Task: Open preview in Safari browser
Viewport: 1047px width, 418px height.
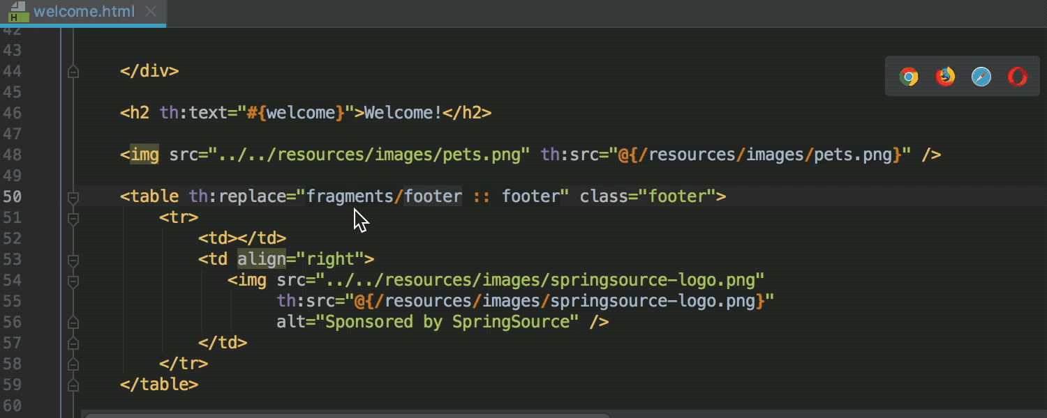Action: [x=981, y=77]
